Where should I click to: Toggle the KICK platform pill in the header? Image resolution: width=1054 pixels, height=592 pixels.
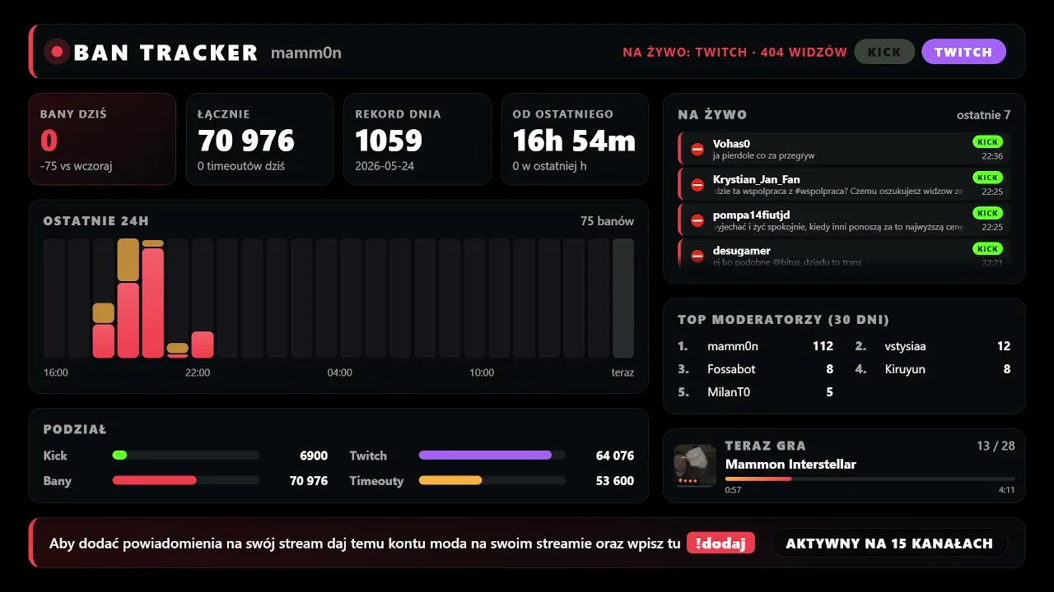click(x=884, y=52)
